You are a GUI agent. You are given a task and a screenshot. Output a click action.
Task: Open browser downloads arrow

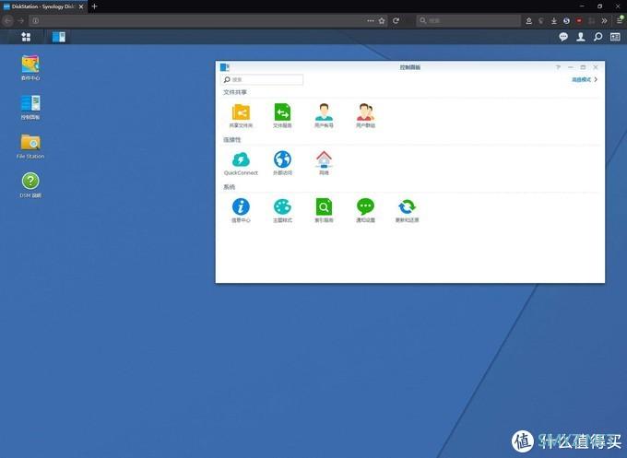[x=554, y=20]
